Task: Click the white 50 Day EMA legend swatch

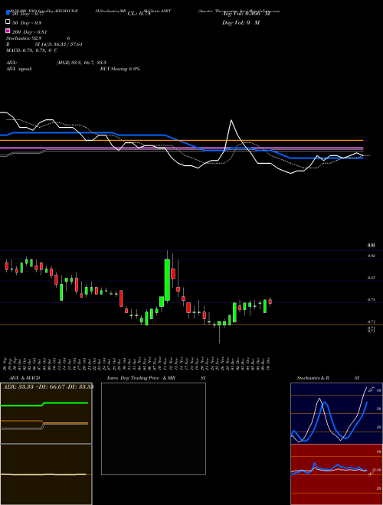Action: pos(8,22)
